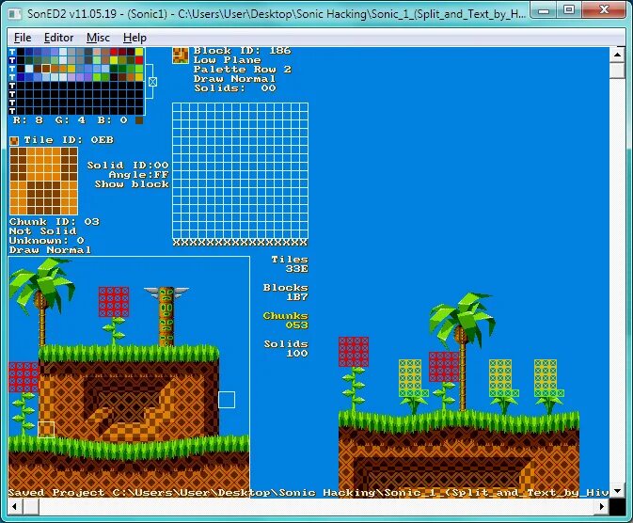
Task: Click the block preview icon beside Block ID
Action: [181, 55]
